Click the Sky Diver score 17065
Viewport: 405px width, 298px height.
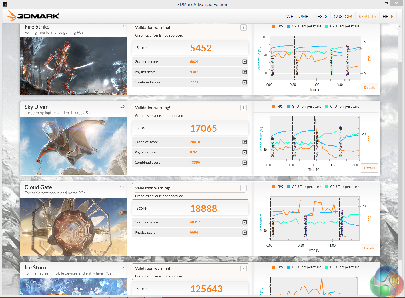click(x=204, y=128)
